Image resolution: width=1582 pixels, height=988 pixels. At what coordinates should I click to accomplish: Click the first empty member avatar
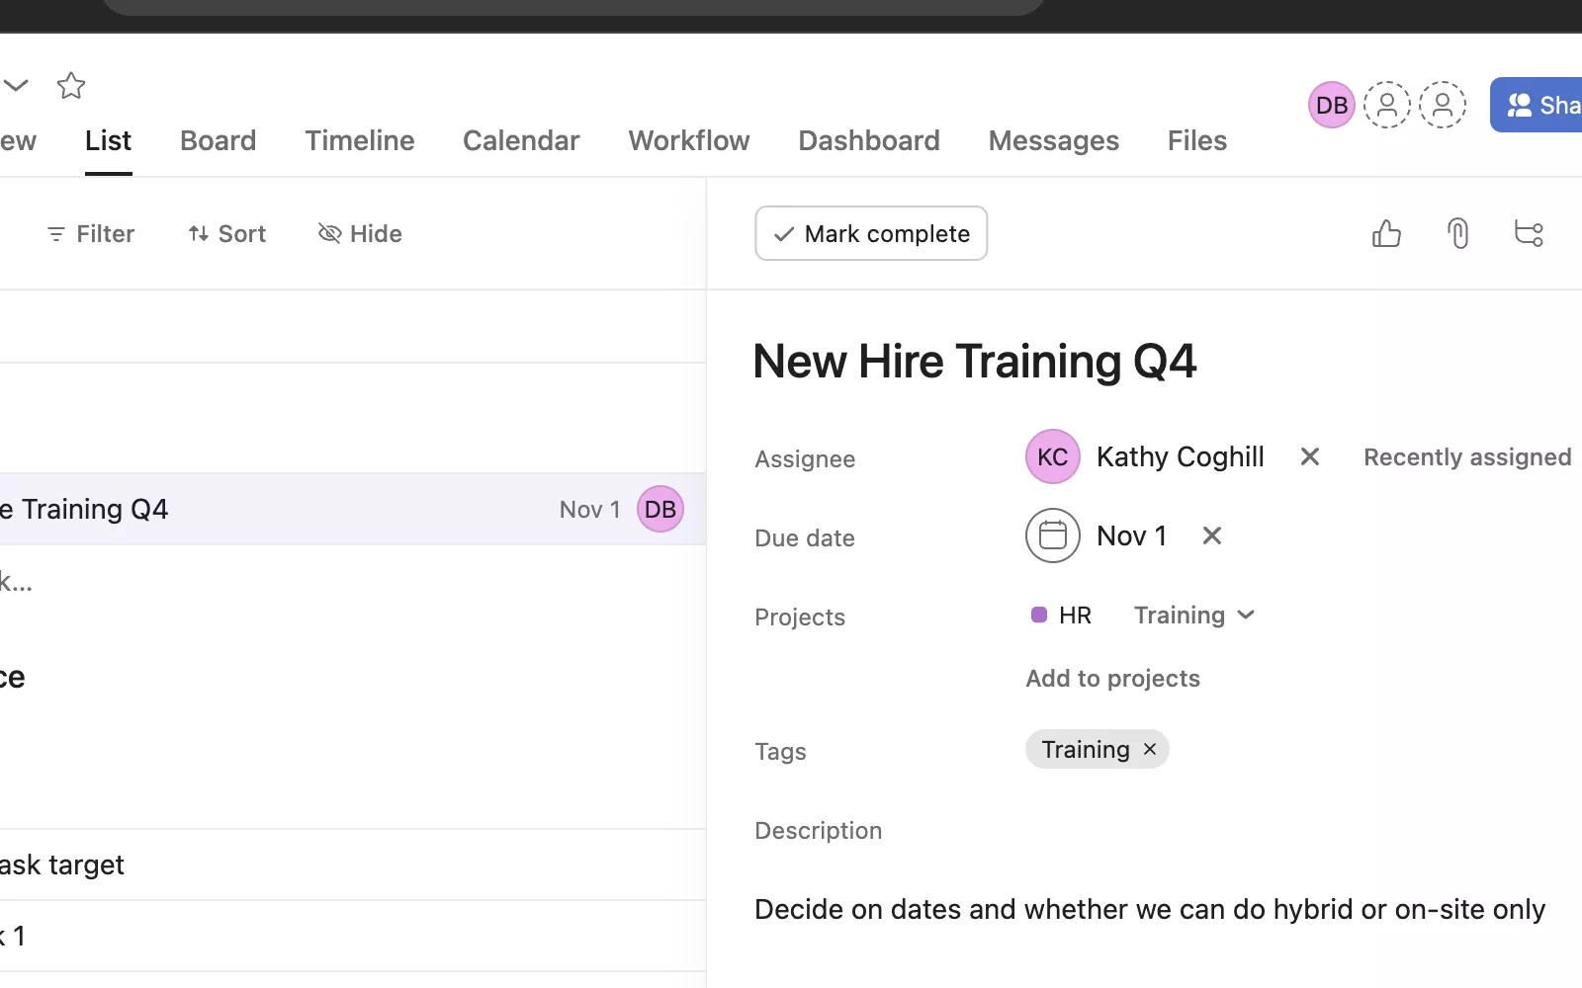(1386, 105)
